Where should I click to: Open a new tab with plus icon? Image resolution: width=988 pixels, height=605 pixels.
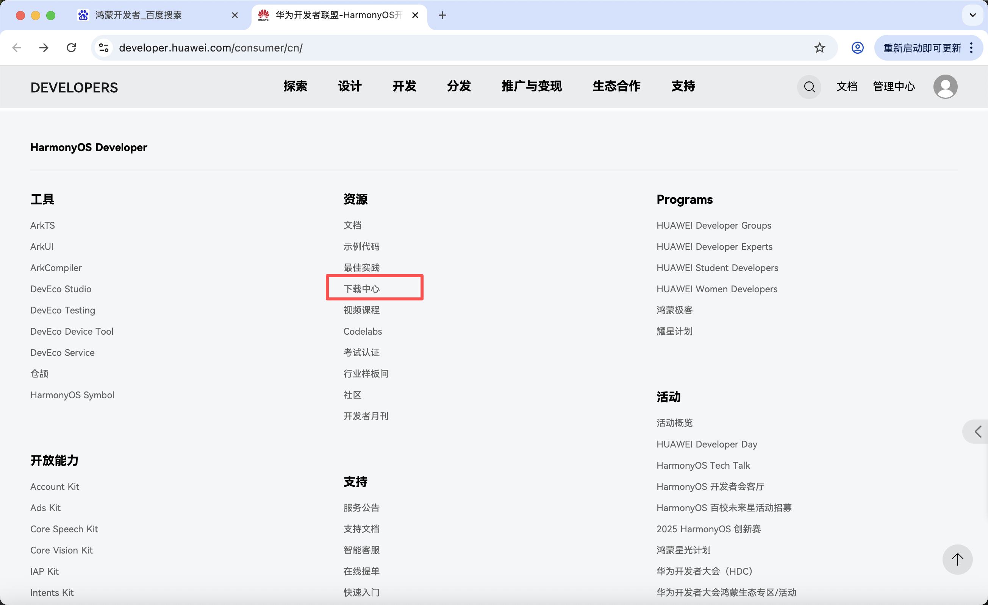click(x=442, y=15)
